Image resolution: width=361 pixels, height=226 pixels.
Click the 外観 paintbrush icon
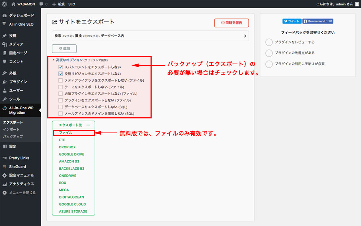click(5, 73)
